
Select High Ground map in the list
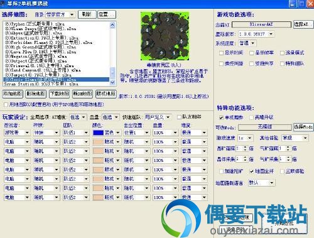(x=57, y=47)
